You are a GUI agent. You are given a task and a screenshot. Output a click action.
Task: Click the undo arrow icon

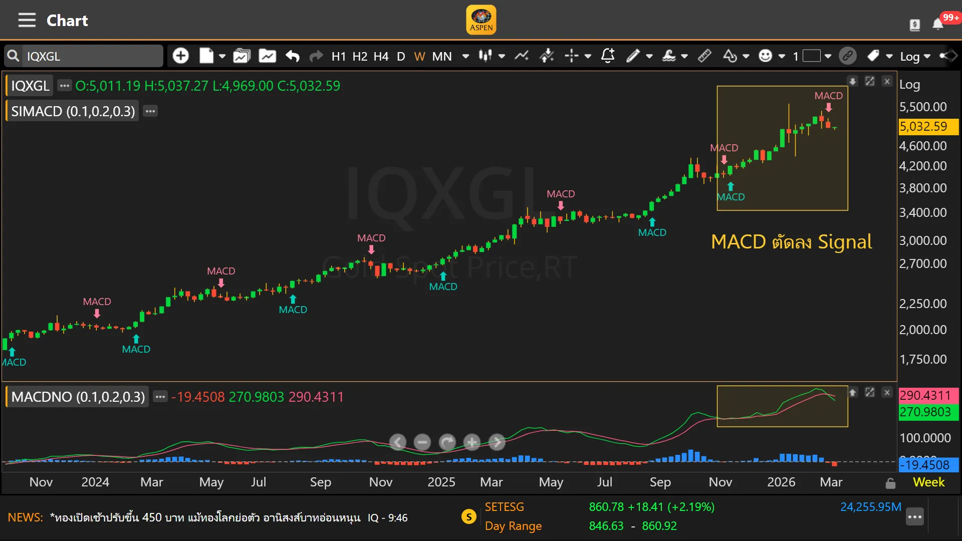(293, 56)
